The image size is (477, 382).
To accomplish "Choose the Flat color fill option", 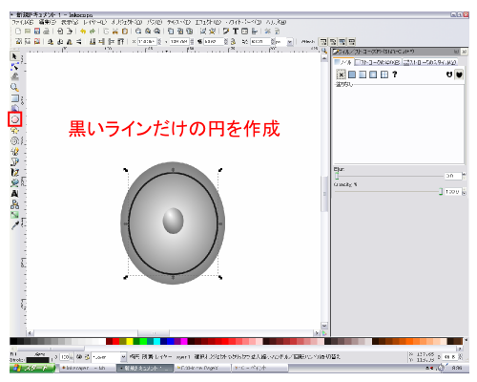I will [352, 74].
